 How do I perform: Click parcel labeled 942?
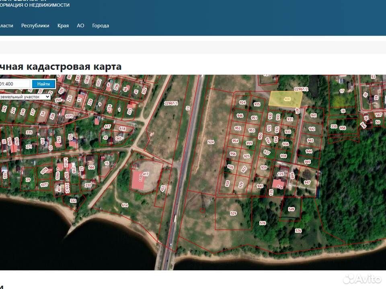click(312, 129)
